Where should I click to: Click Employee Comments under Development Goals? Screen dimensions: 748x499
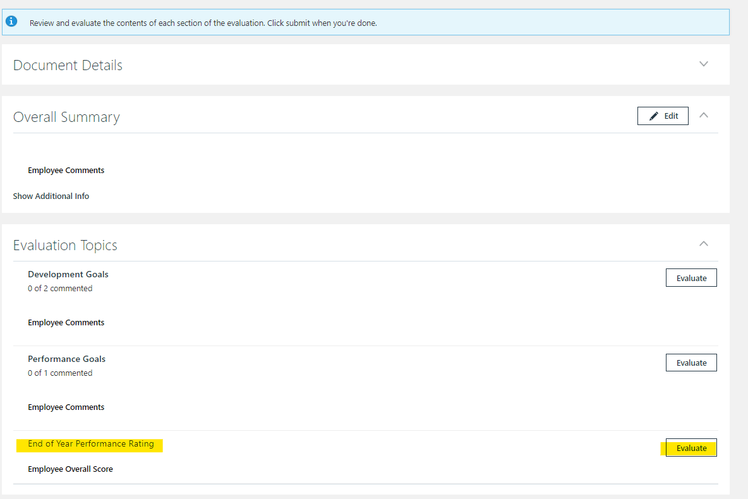click(66, 323)
